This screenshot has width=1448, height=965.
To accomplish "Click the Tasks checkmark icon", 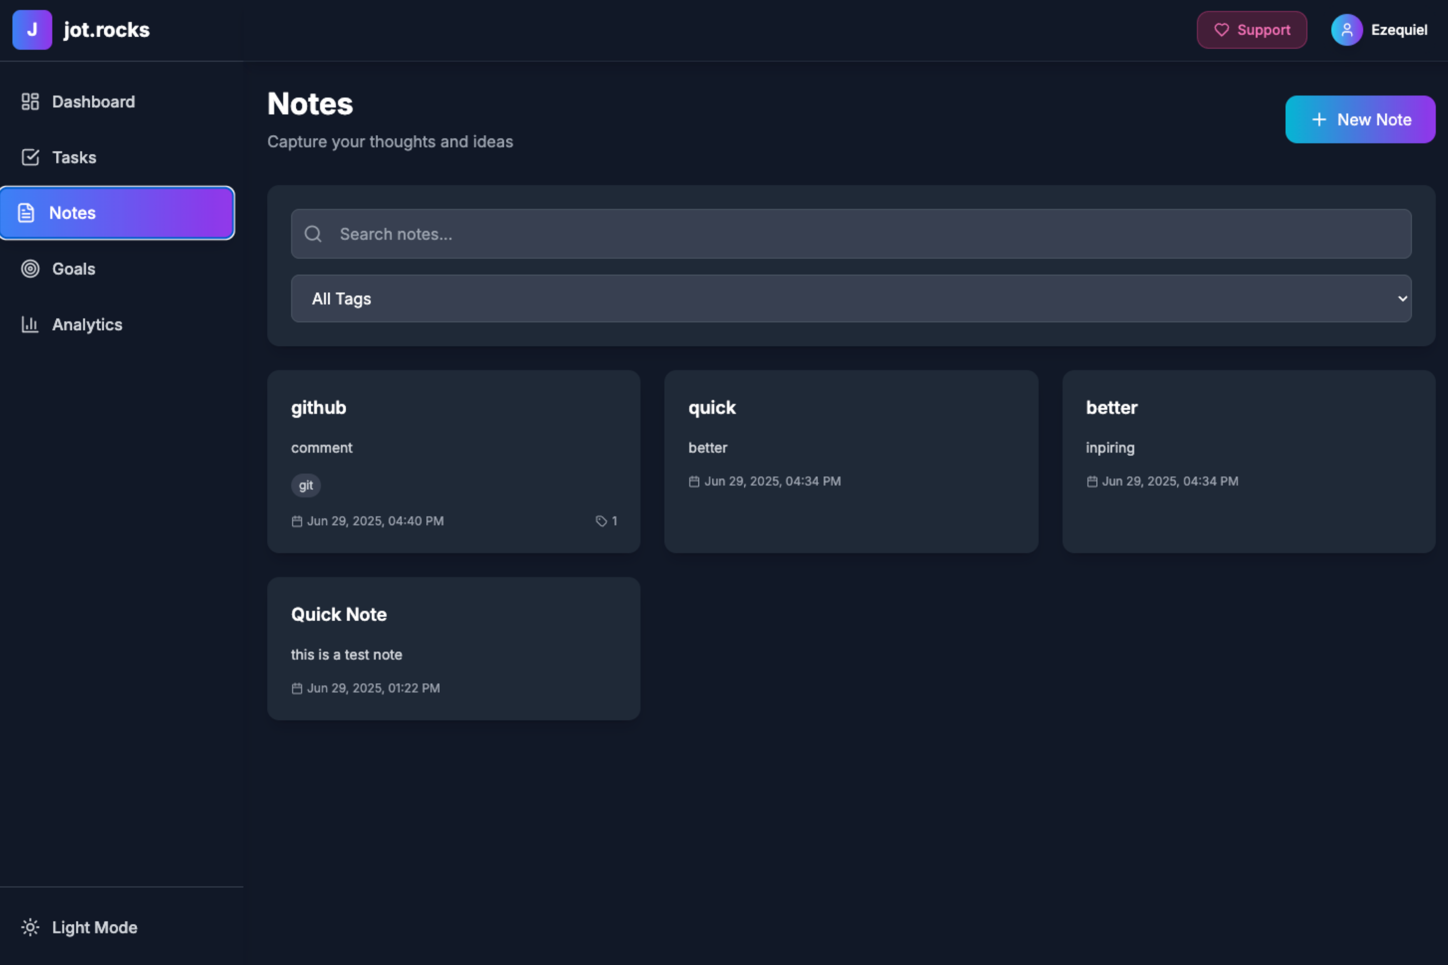I will coord(30,158).
